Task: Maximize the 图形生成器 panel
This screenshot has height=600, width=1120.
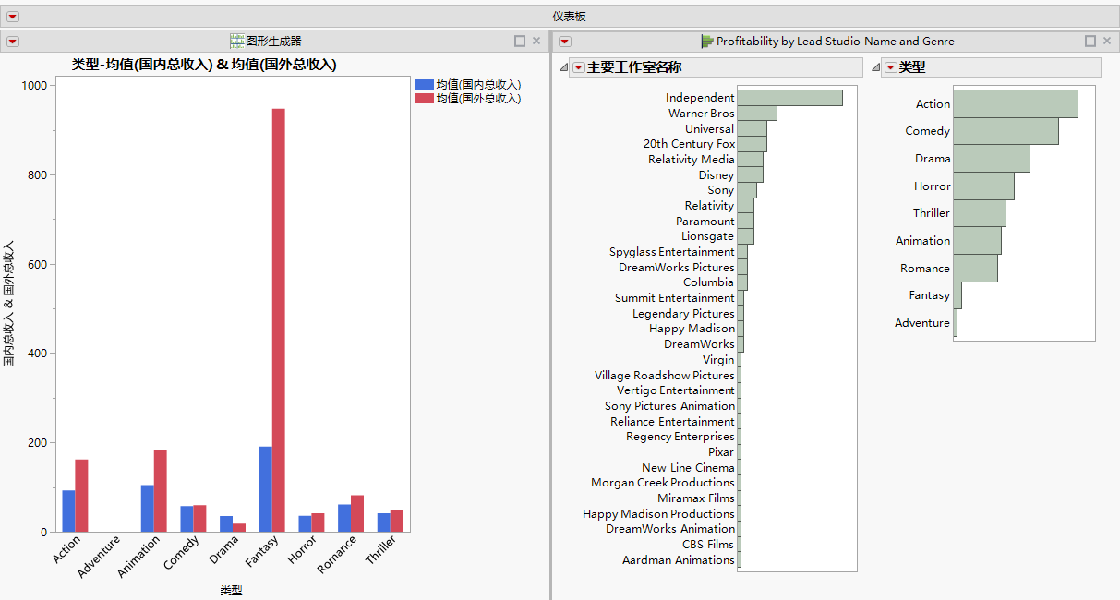Action: pyautogui.click(x=520, y=42)
